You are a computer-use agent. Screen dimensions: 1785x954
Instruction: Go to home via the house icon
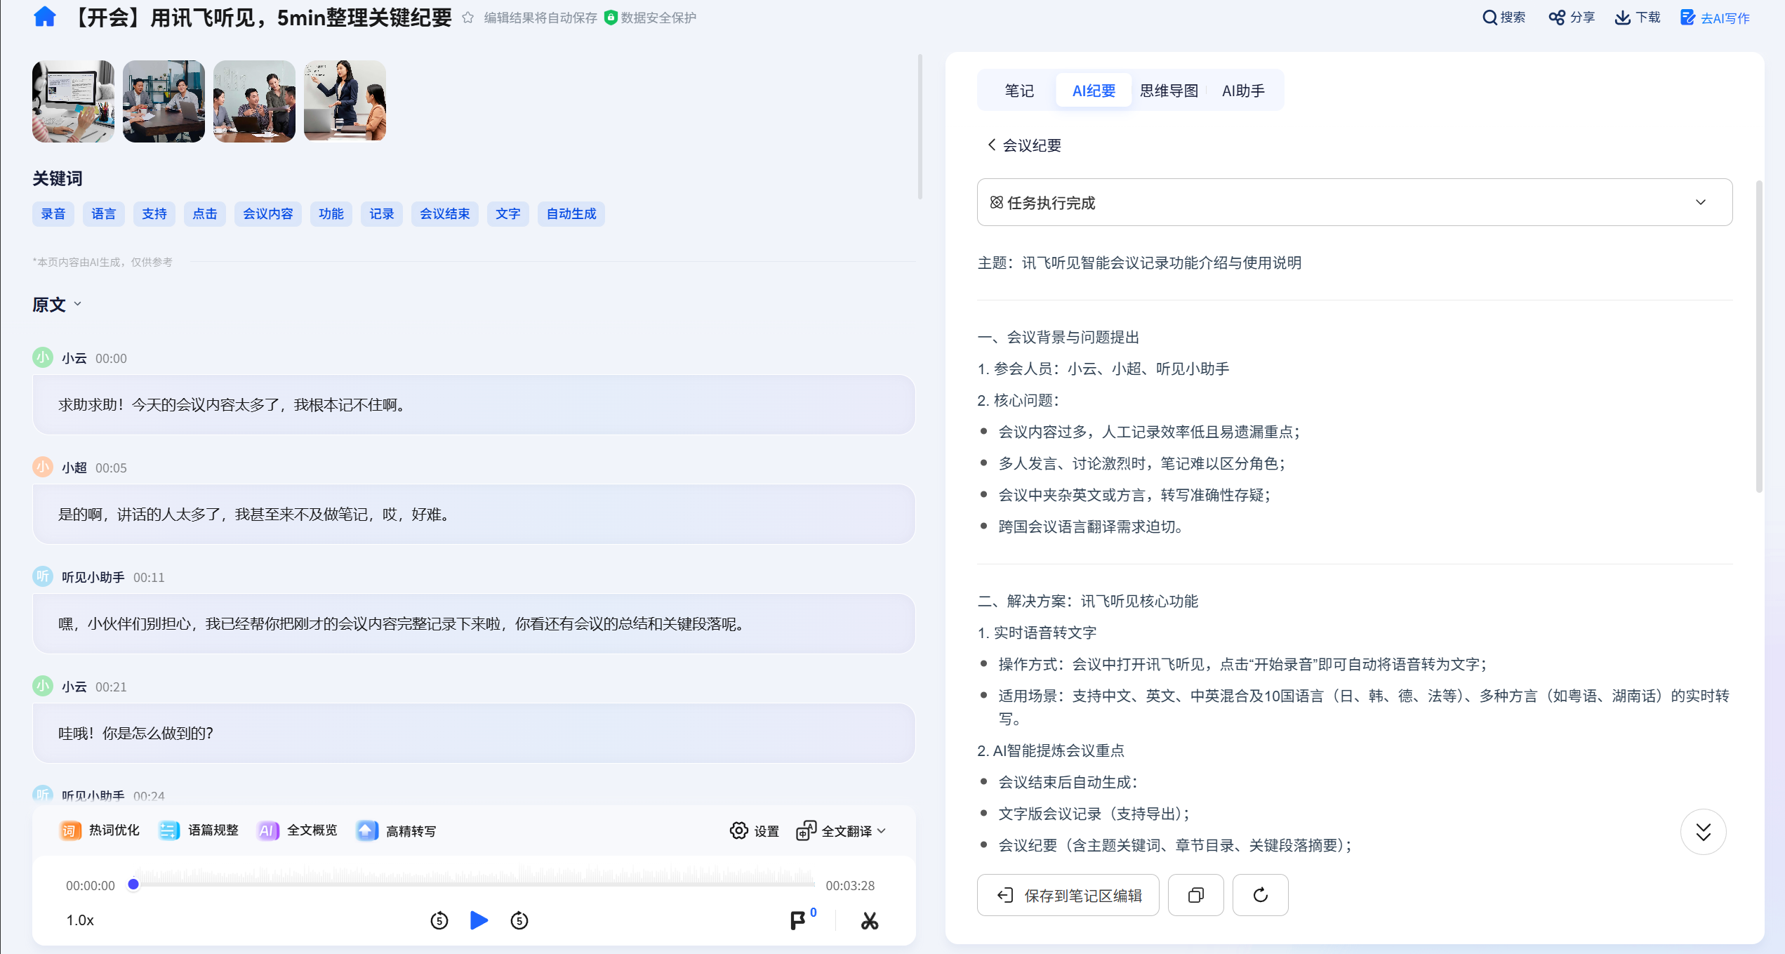[44, 17]
